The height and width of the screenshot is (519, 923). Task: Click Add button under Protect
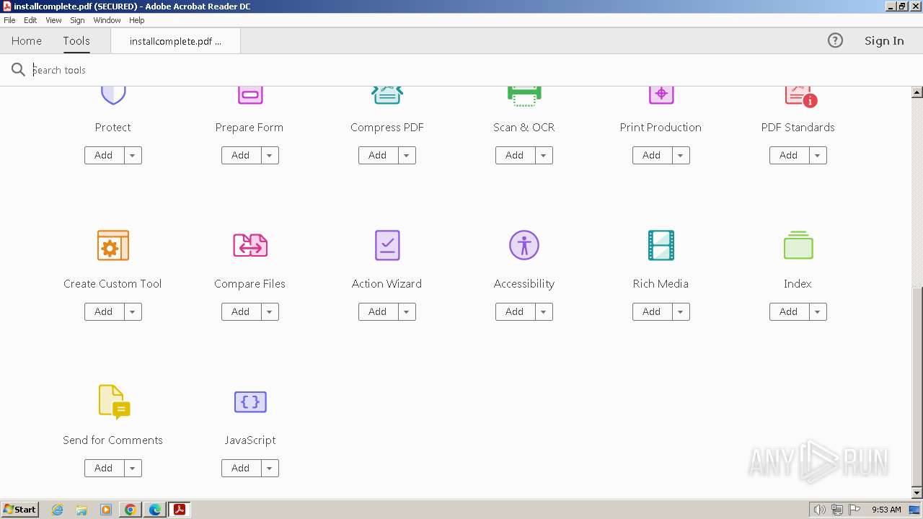104,156
